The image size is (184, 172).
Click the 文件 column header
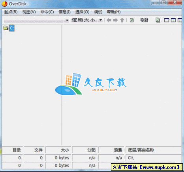point(34,150)
